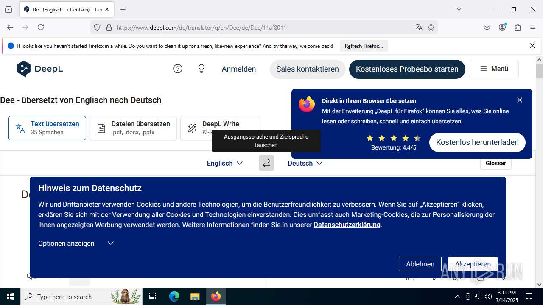Open the Glossar button
Image resolution: width=543 pixels, height=305 pixels.
point(496,163)
